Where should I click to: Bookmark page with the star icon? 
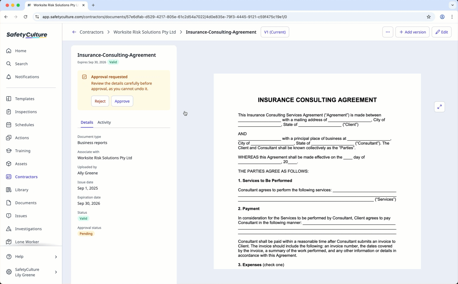point(428,17)
